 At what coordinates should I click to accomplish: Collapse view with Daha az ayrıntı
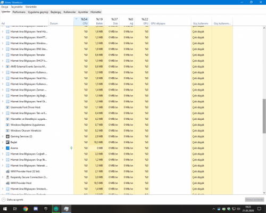[12, 200]
